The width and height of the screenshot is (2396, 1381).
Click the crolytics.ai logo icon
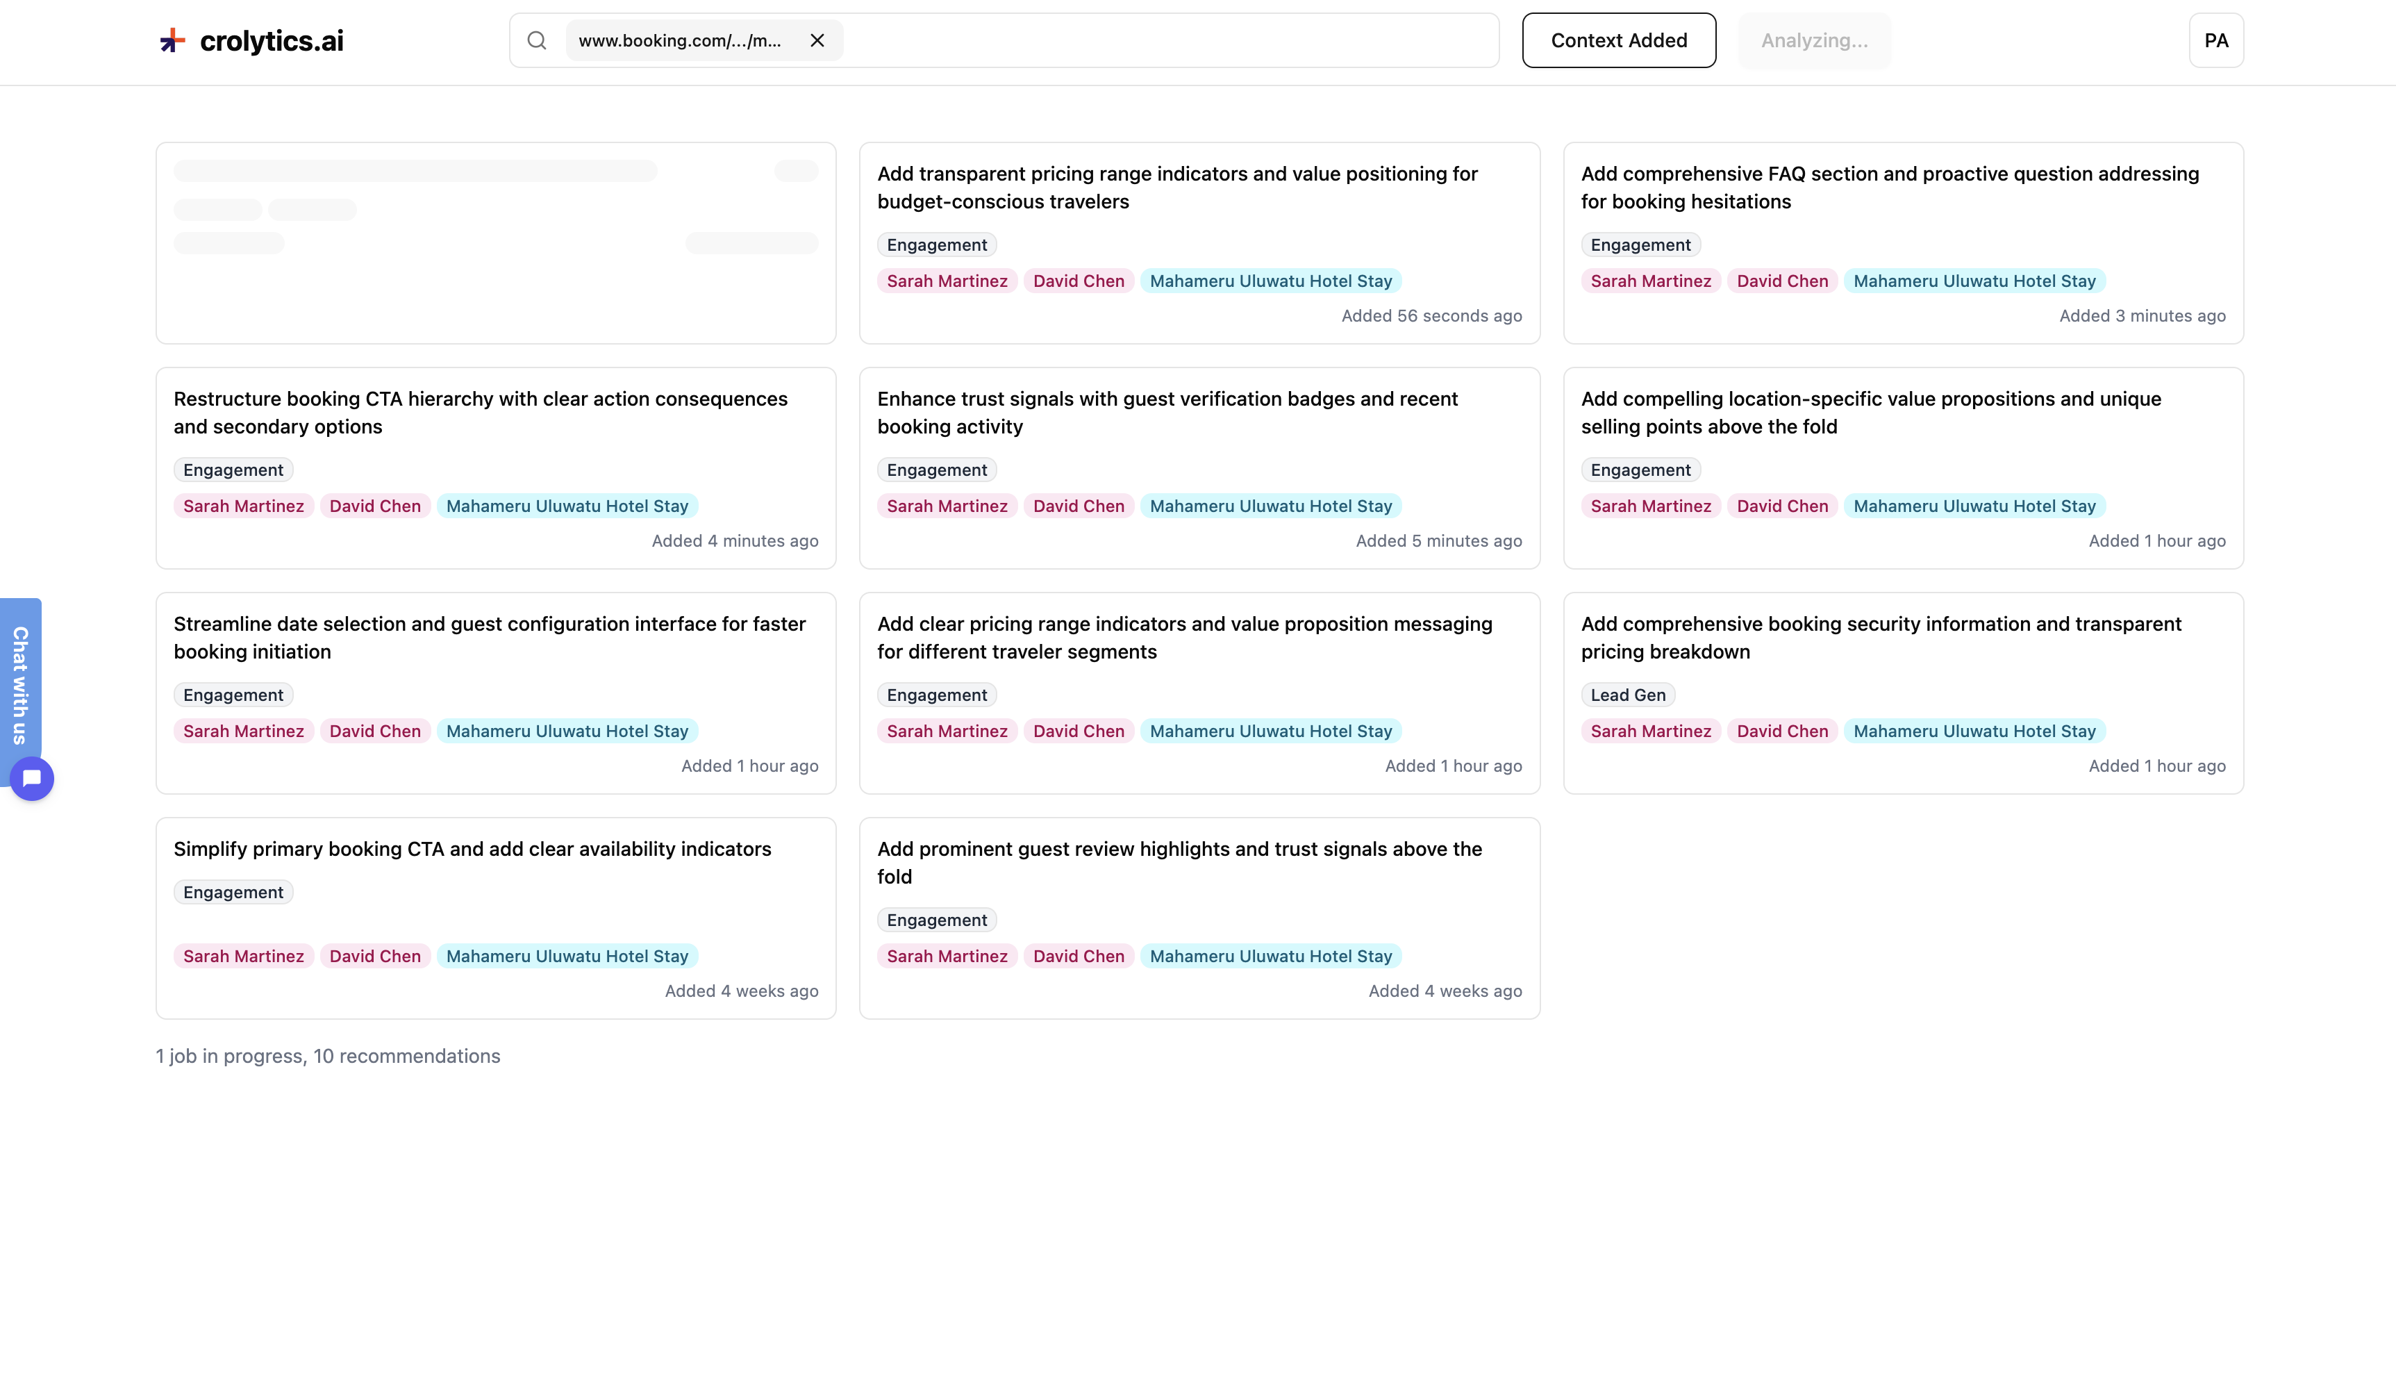172,41
